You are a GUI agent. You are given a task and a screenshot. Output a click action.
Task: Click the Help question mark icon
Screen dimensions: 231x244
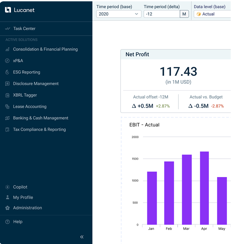pyautogui.click(x=7, y=222)
